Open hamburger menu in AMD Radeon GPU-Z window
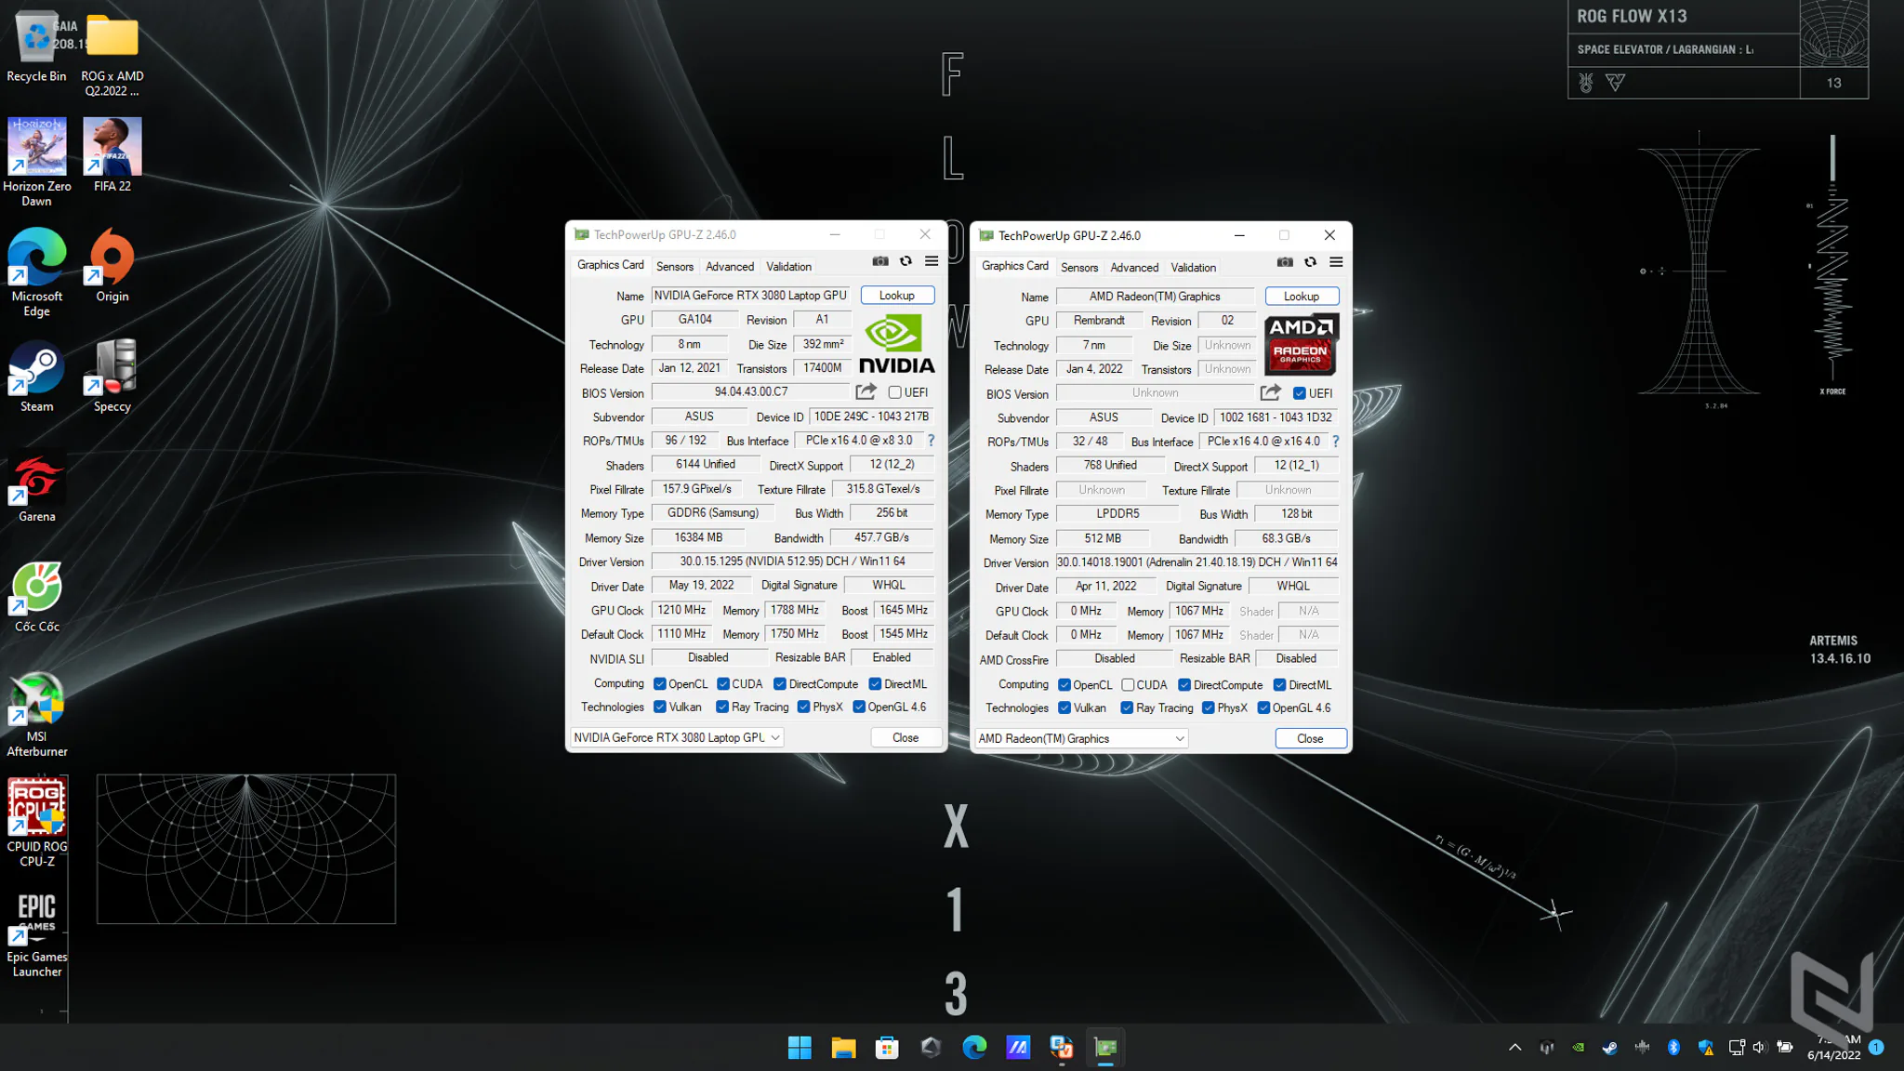Screen dimensions: 1904x1071 click(x=1336, y=262)
